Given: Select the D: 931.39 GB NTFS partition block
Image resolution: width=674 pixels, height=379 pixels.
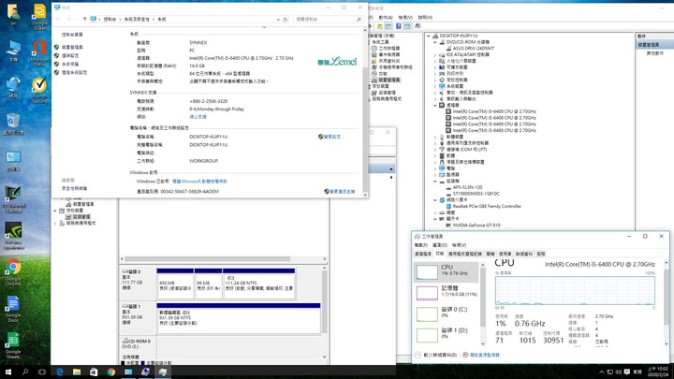Looking at the screenshot, I should [239, 318].
